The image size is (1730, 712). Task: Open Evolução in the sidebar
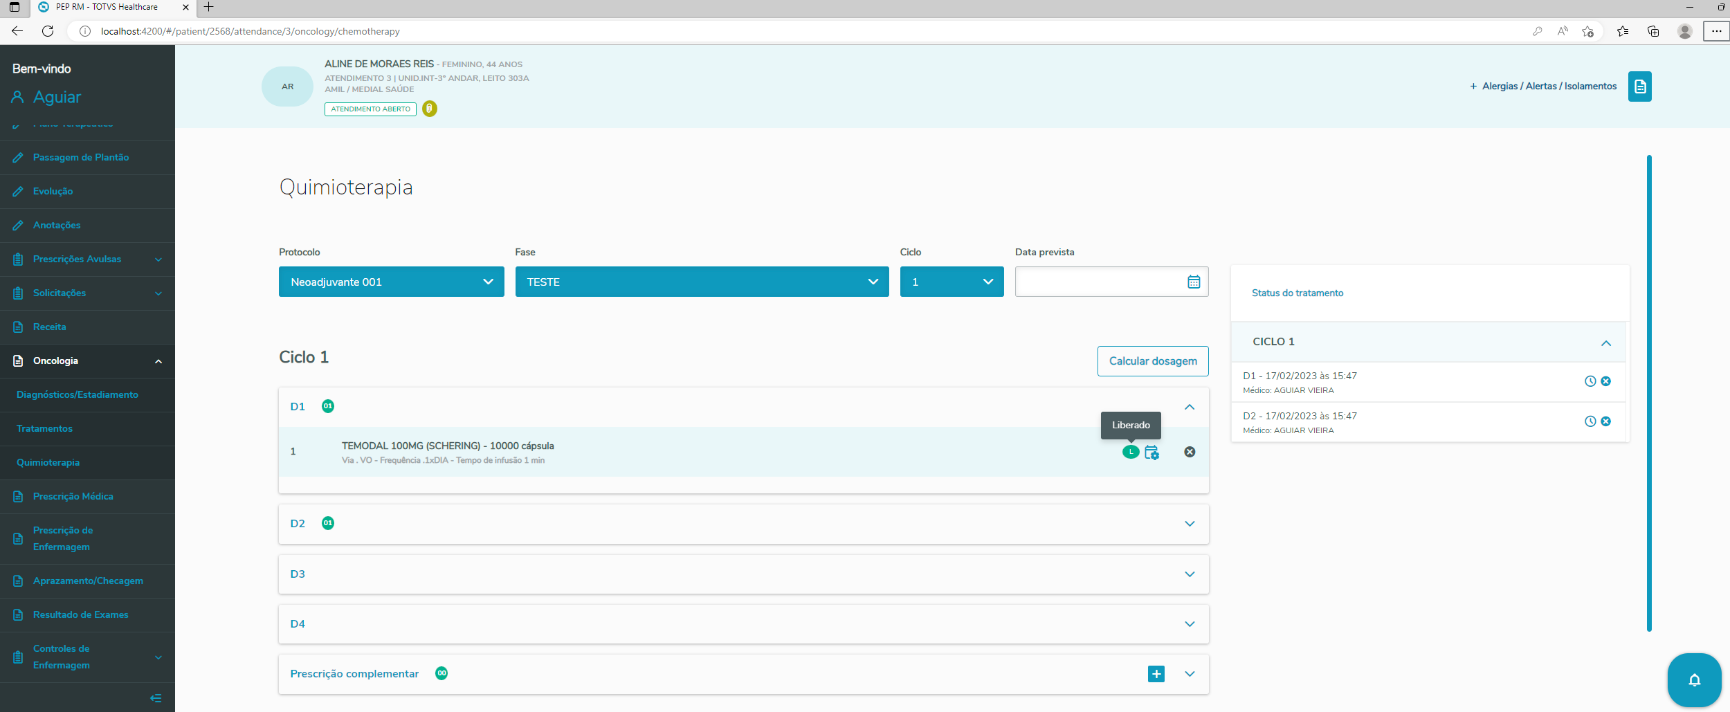(87, 192)
